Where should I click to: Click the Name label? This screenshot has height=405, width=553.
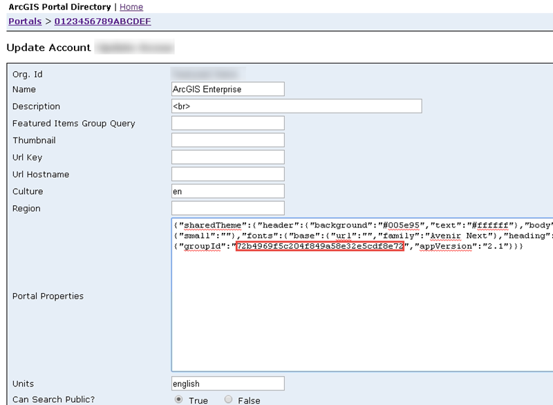[24, 90]
